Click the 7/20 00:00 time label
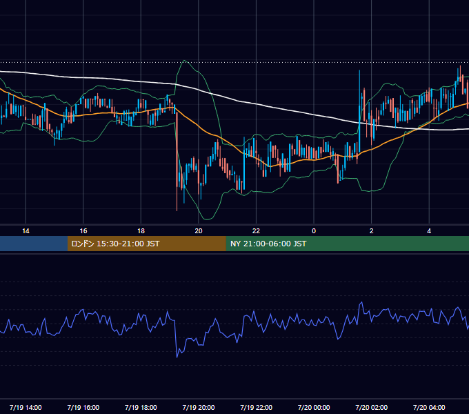This screenshot has width=469, height=414. (314, 407)
